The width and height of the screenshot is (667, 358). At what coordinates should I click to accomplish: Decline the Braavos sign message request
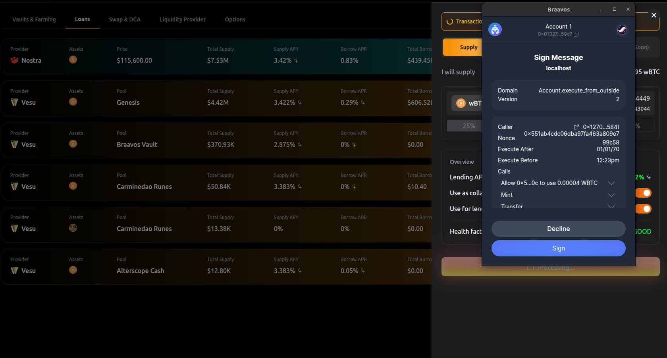click(559, 229)
